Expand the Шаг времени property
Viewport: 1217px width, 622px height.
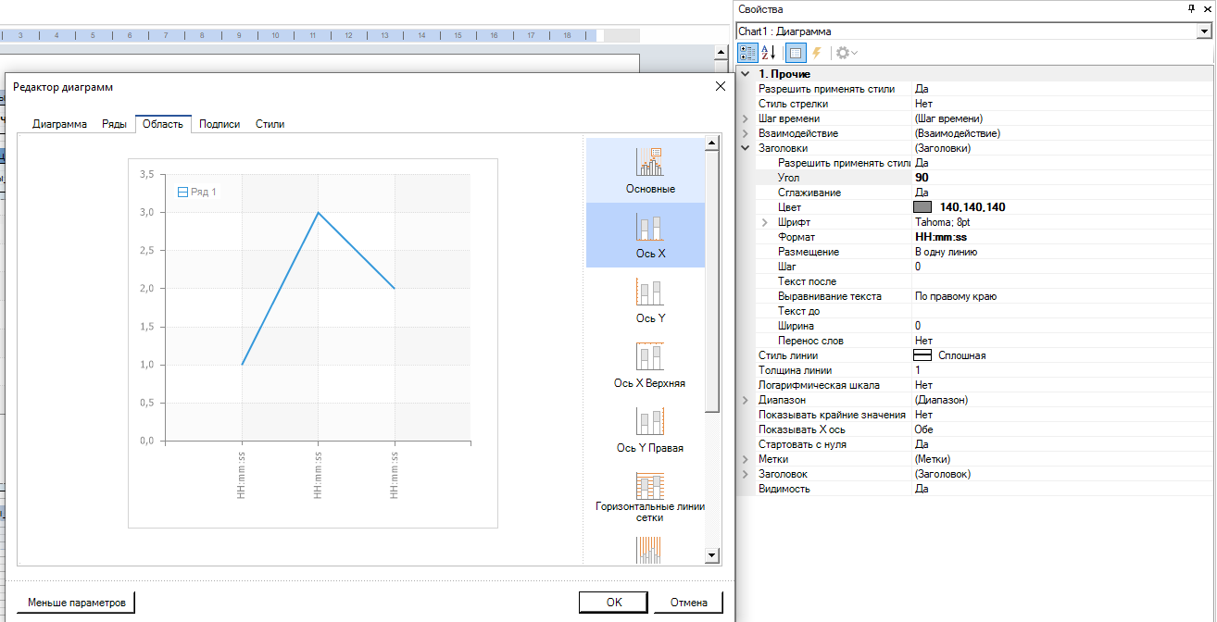click(746, 118)
